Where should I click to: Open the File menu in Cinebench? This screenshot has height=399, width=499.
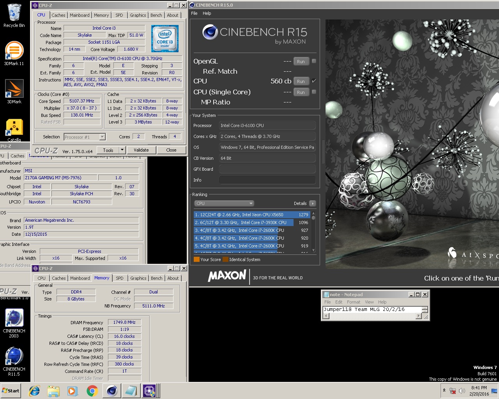(x=194, y=13)
